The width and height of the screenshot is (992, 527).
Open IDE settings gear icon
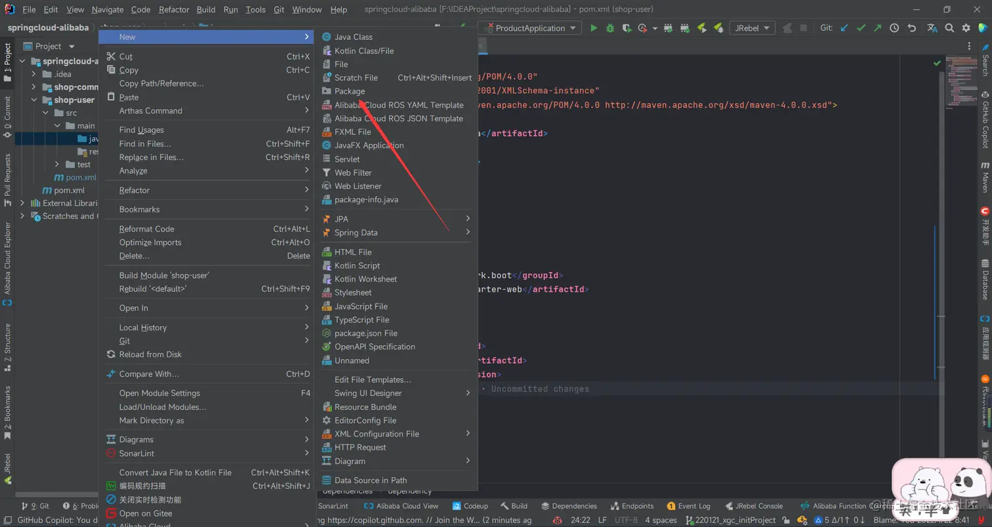pyautogui.click(x=966, y=28)
